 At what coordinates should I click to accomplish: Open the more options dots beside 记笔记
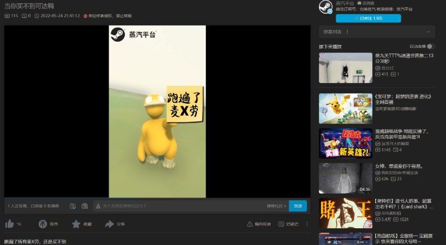tap(307, 224)
